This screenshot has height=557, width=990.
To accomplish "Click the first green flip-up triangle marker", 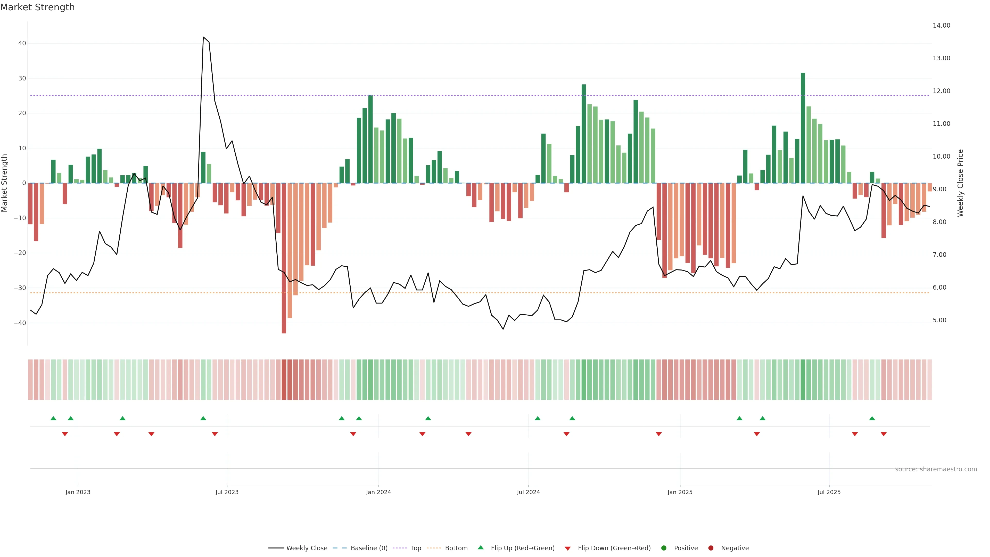I will coord(53,418).
